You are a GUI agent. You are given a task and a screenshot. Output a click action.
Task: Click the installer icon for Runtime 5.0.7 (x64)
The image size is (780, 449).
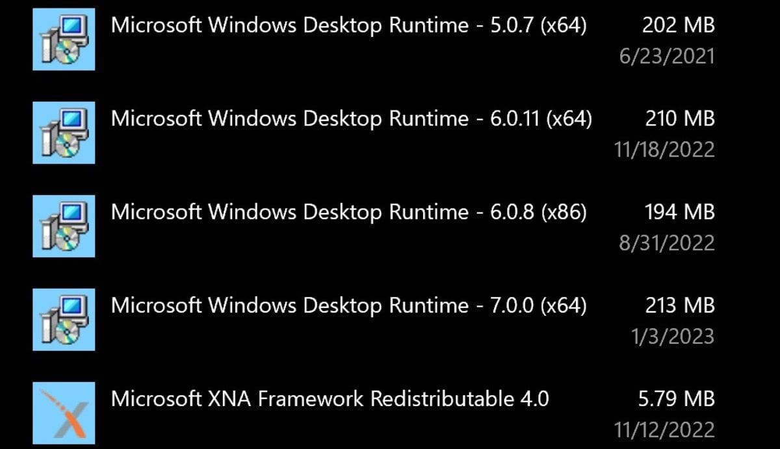64,39
